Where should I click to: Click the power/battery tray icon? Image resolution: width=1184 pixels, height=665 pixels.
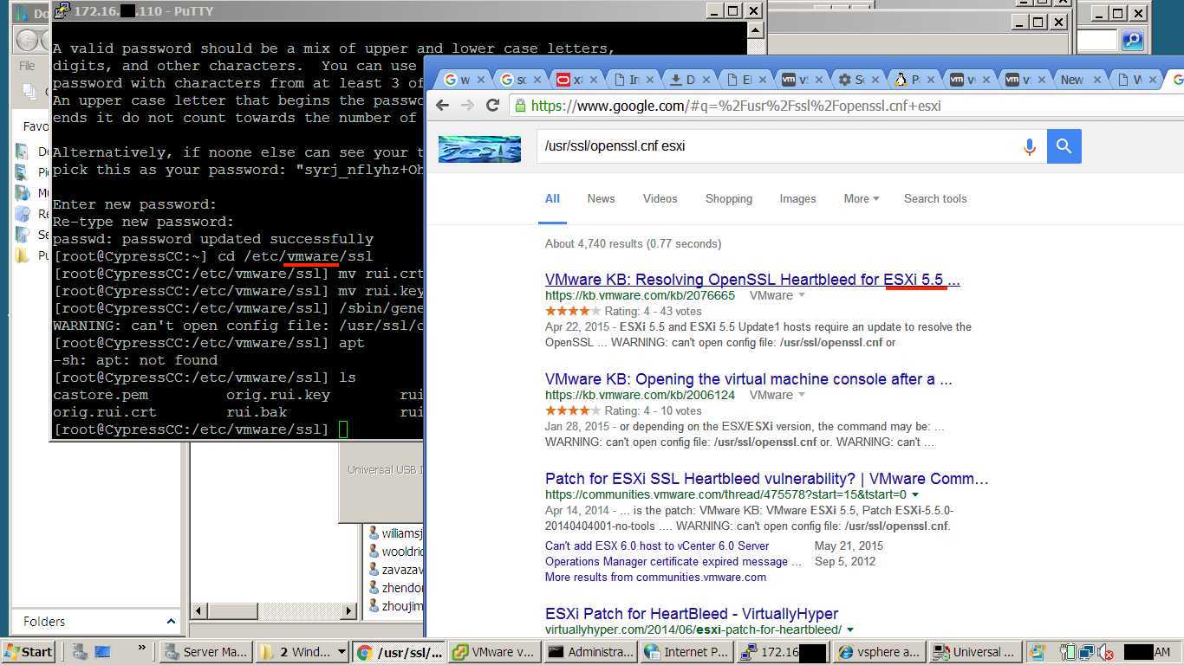(x=1067, y=652)
